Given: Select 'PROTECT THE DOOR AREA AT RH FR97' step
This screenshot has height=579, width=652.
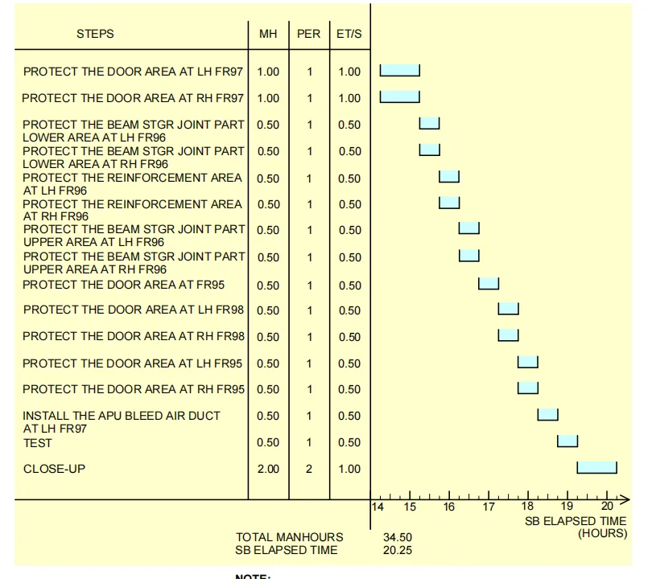Looking at the screenshot, I should 133,98.
